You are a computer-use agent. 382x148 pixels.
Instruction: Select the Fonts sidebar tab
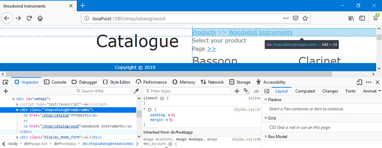tap(350, 91)
